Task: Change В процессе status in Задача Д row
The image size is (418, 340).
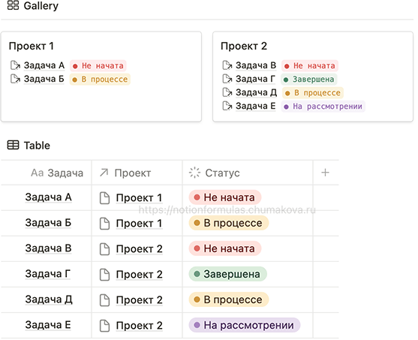Action: coord(229,299)
